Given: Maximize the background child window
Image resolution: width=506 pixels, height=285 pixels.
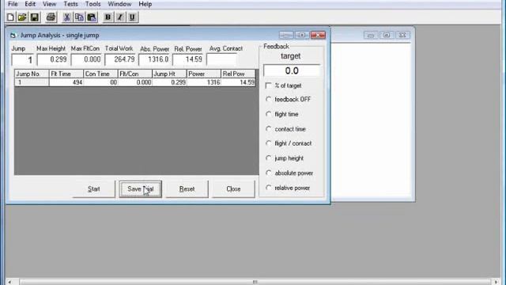Looking at the screenshot, I should click(387, 35).
